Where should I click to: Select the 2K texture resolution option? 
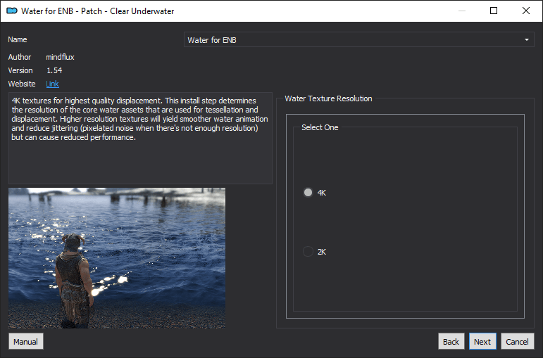coord(308,252)
